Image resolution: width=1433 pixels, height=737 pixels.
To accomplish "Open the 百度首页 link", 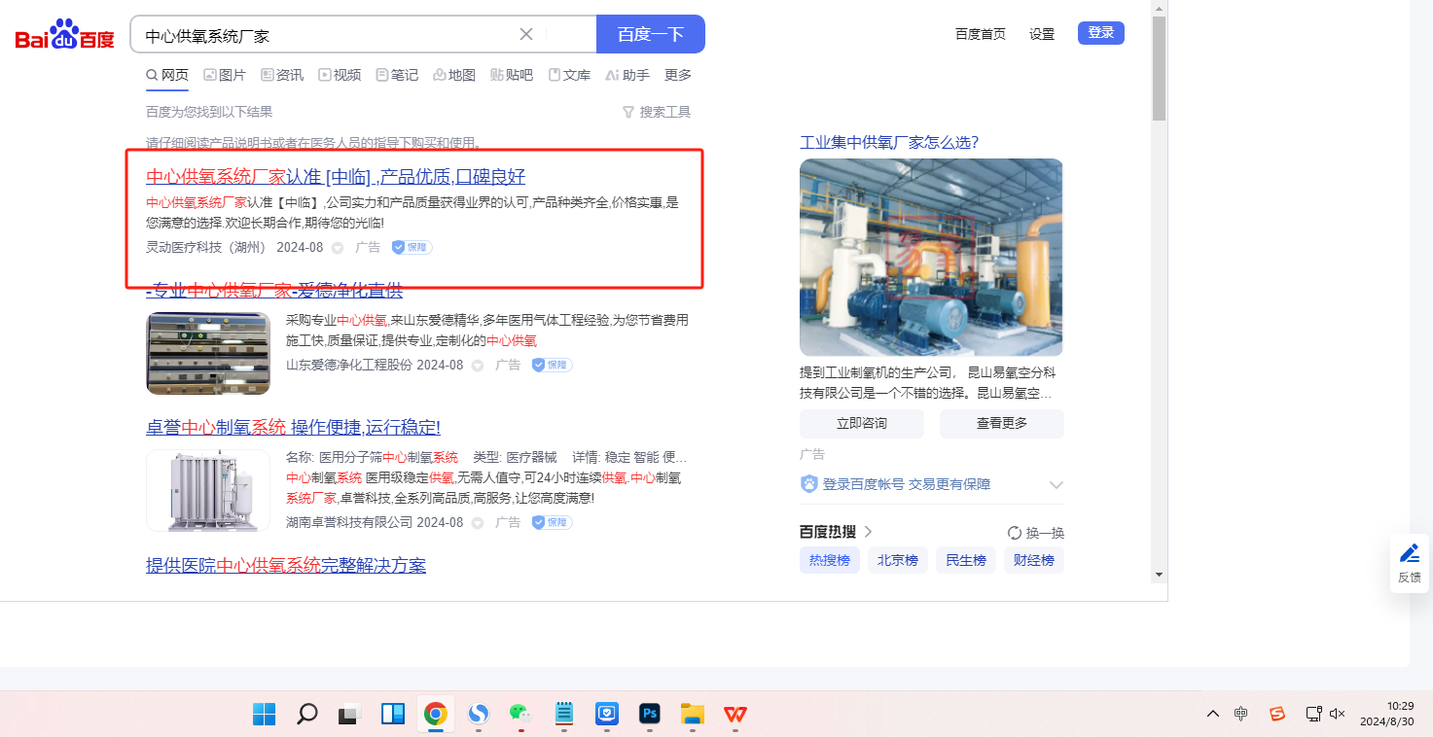I will point(981,34).
